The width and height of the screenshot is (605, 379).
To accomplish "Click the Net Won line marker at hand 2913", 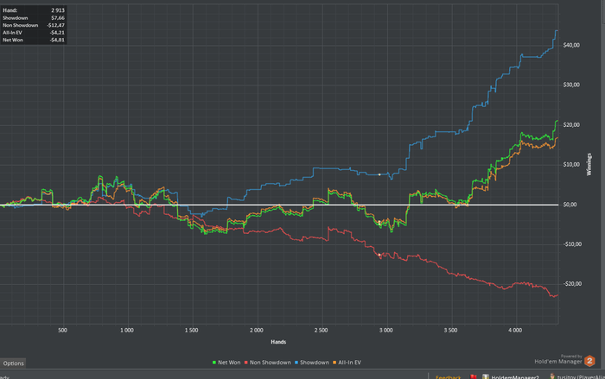I will point(379,224).
